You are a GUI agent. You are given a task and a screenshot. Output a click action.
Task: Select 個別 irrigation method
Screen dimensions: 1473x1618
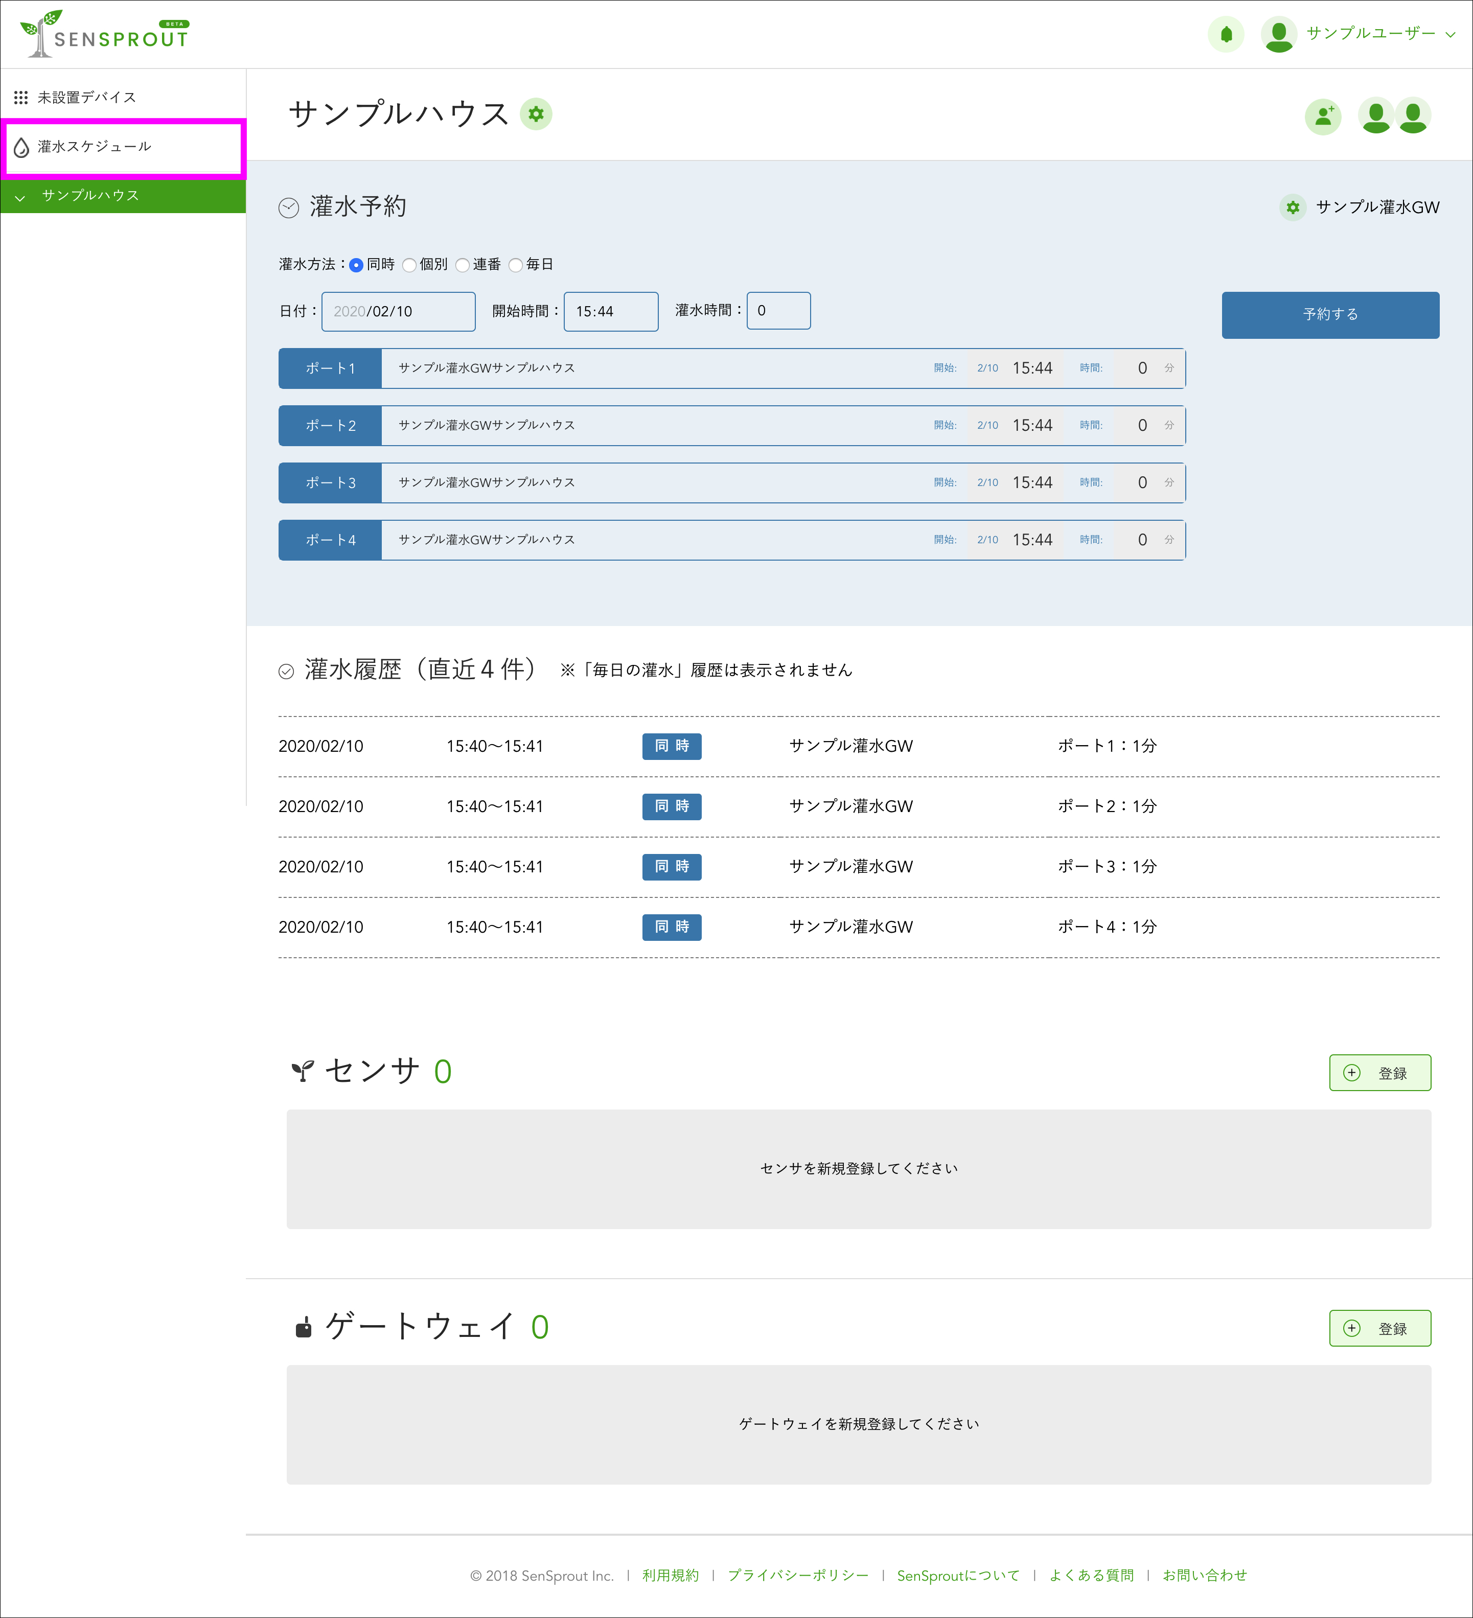coord(409,265)
